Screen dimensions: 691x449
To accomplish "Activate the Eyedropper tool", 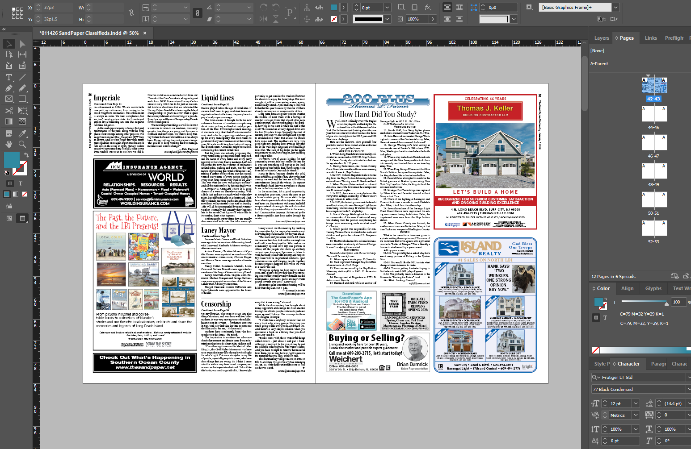I will tap(22, 133).
